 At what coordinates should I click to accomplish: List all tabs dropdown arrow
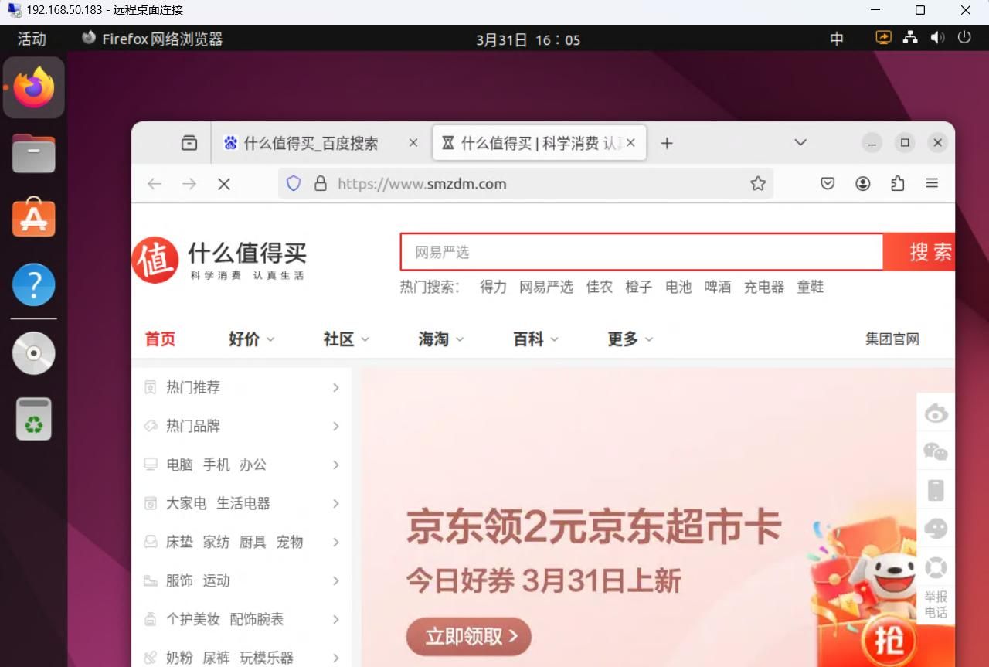pos(800,143)
